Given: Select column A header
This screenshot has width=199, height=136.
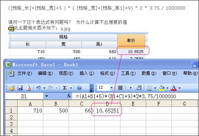Looking at the screenshot, I should click(x=30, y=104).
